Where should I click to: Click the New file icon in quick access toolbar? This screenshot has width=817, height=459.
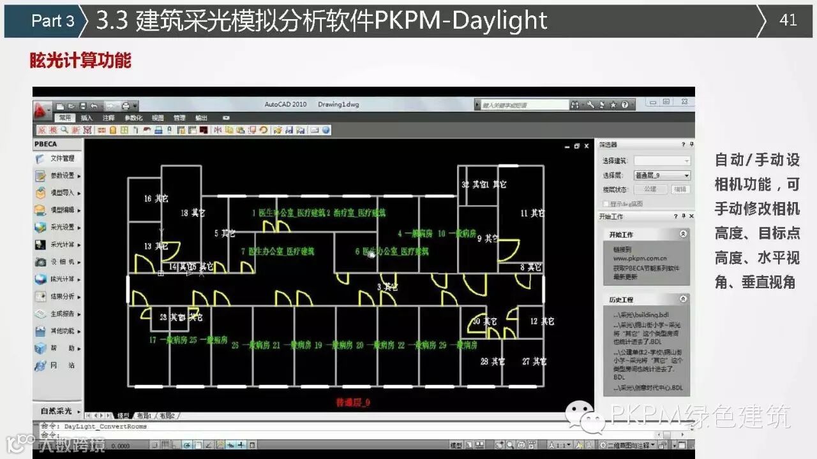[x=60, y=105]
